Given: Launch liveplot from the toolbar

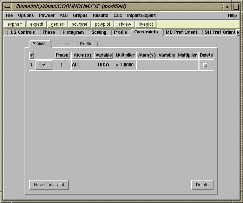Looking at the screenshot, I should 146,24.
